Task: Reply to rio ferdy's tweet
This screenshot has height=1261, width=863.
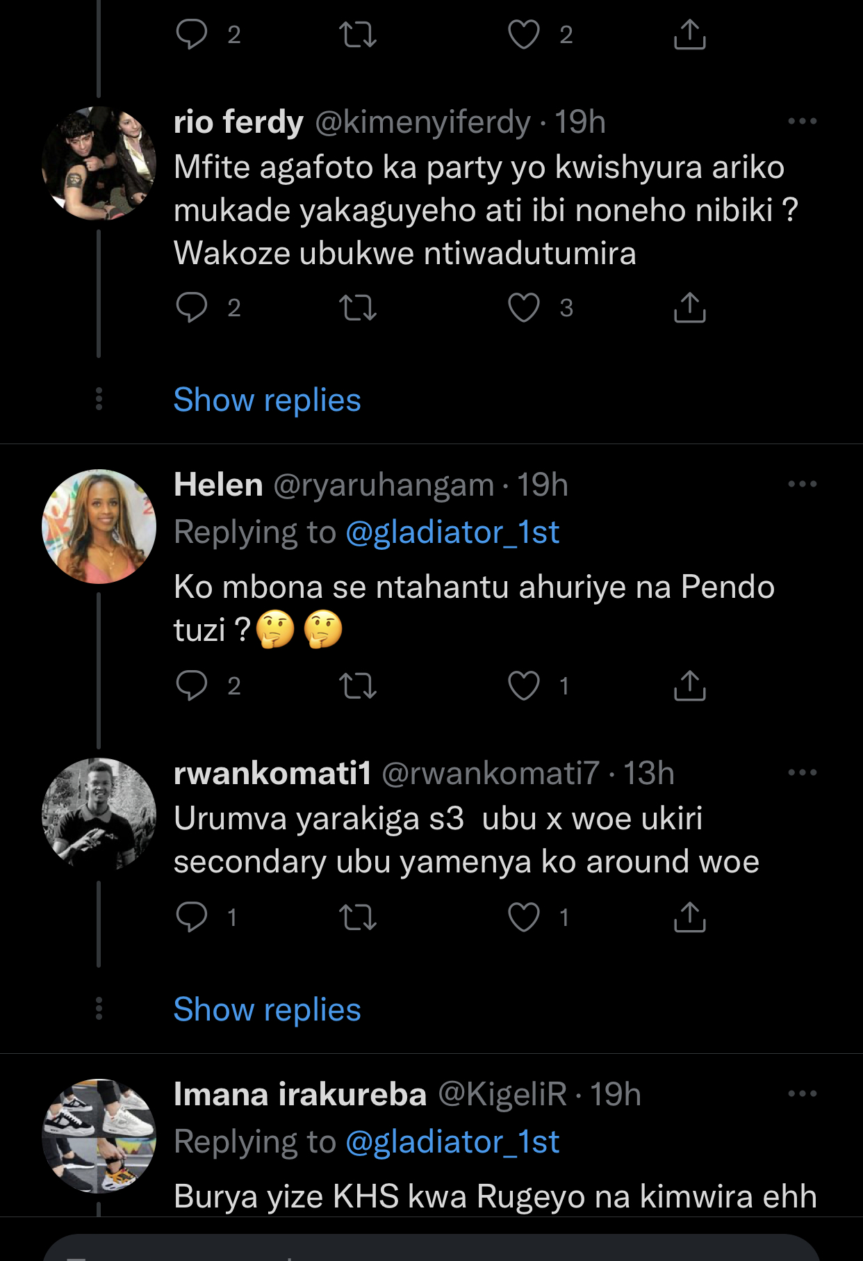Action: coord(192,307)
